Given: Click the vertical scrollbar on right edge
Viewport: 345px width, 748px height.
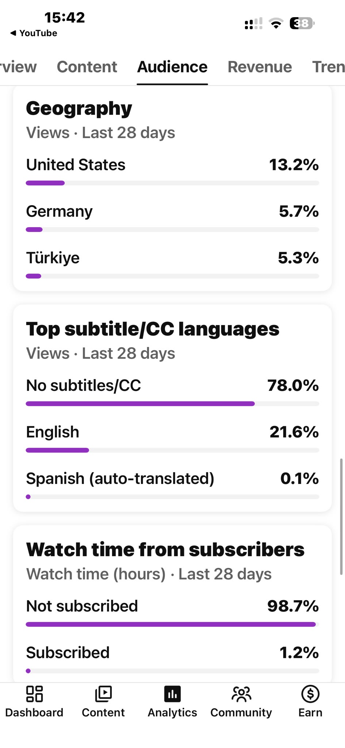Looking at the screenshot, I should 341,516.
